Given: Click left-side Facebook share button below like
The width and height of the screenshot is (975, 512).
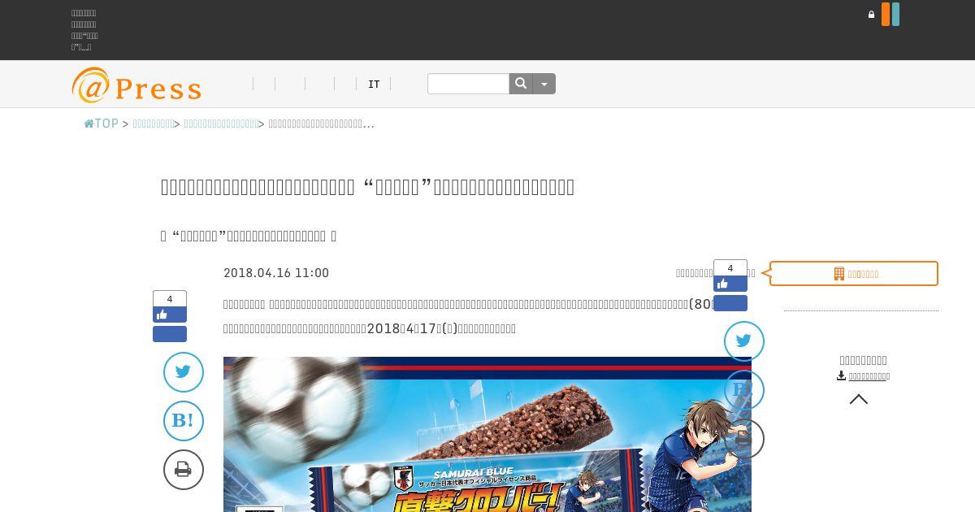Looking at the screenshot, I should pyautogui.click(x=170, y=334).
